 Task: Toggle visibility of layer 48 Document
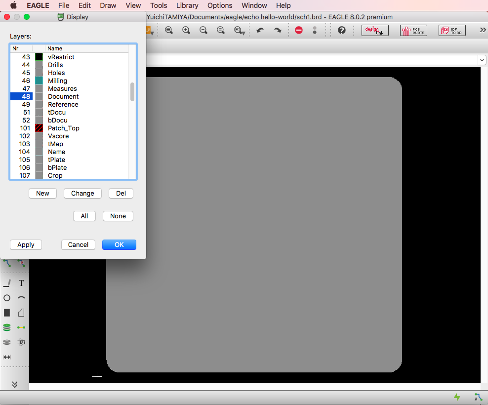coord(21,96)
